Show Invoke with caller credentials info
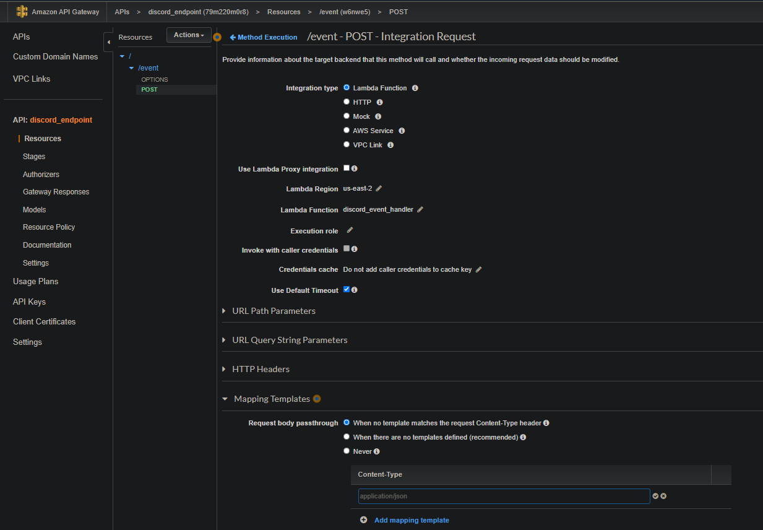The height and width of the screenshot is (530, 763). pyautogui.click(x=355, y=249)
